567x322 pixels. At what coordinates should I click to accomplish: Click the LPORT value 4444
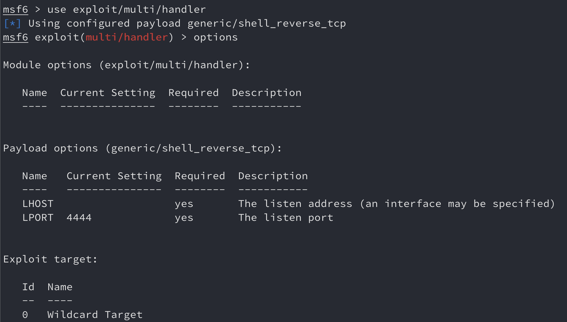click(79, 218)
